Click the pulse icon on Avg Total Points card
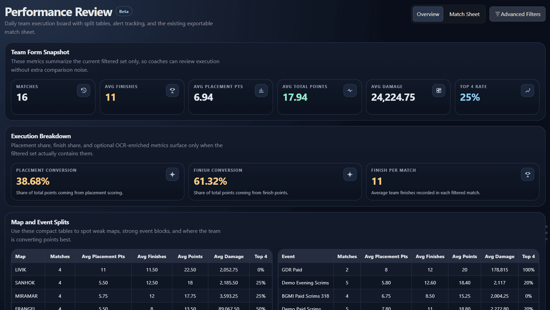Image resolution: width=550 pixels, height=310 pixels. (x=350, y=90)
